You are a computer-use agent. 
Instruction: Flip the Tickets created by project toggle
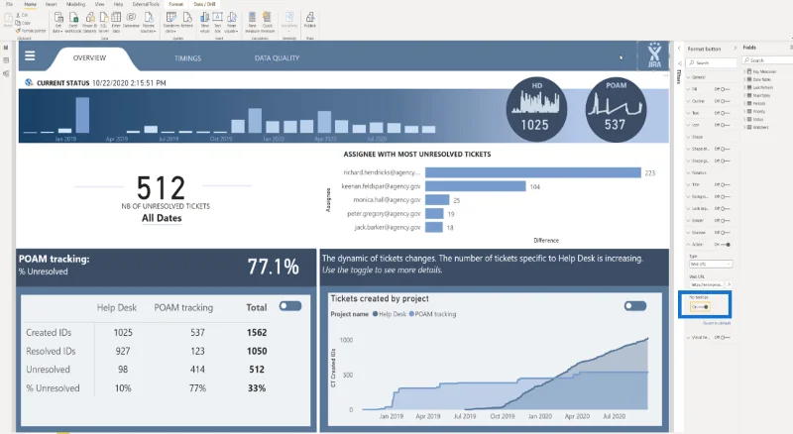tap(635, 306)
